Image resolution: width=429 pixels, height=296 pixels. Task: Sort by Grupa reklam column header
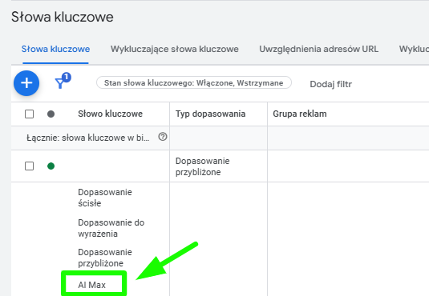(x=300, y=114)
